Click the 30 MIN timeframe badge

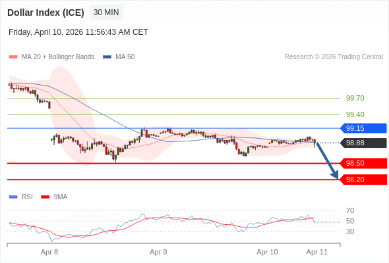(106, 12)
